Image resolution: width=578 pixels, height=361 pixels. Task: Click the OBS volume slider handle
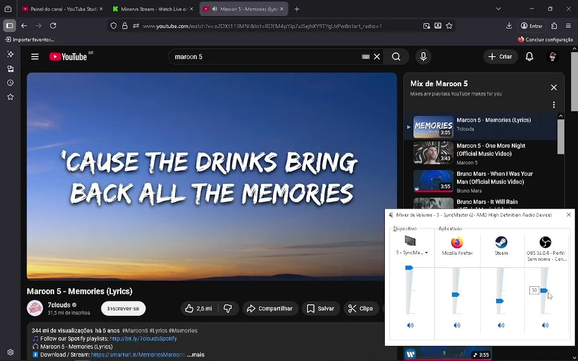click(x=544, y=291)
